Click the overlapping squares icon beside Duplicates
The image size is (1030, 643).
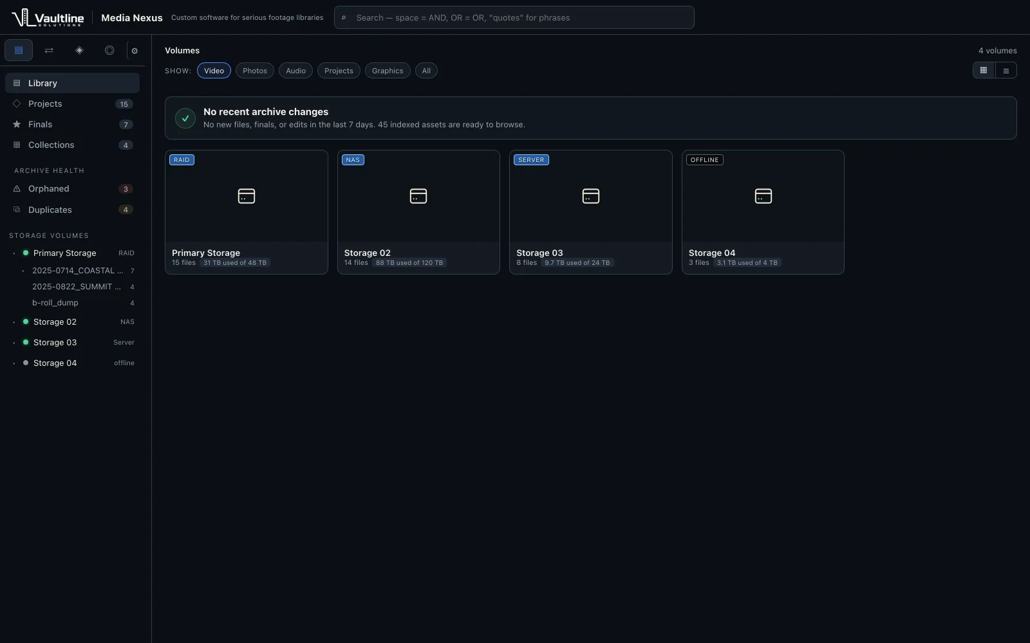pos(17,210)
